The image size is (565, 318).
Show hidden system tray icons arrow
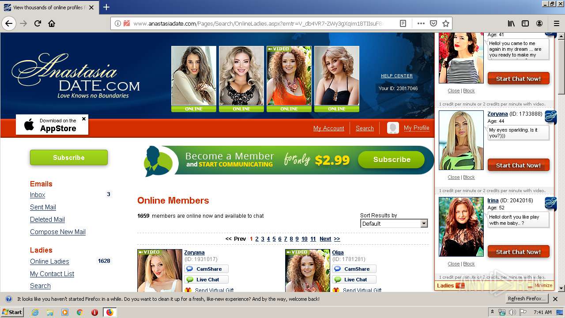[x=492, y=312]
